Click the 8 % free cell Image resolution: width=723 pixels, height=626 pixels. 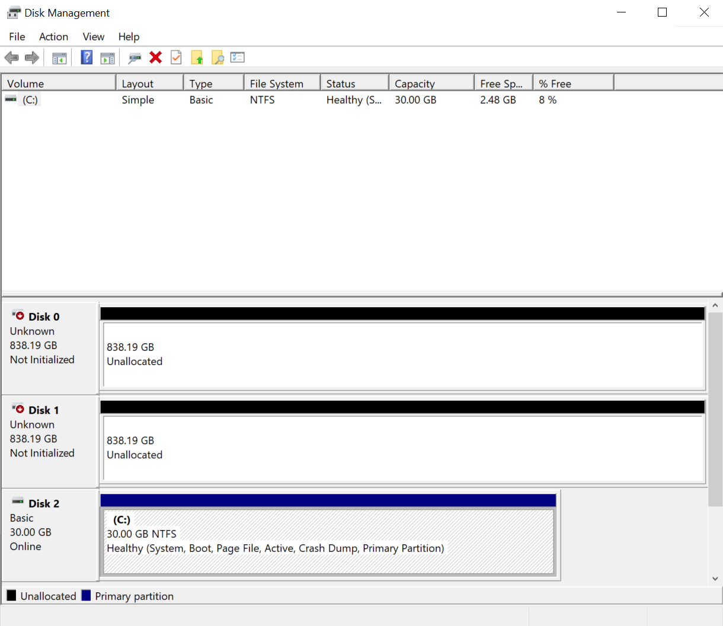point(548,100)
